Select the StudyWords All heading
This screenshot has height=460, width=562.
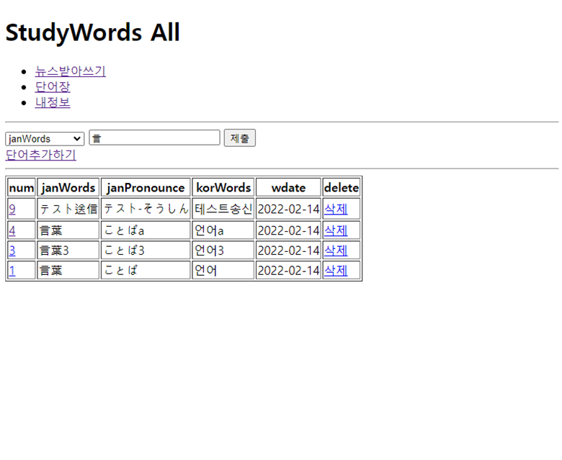[92, 32]
